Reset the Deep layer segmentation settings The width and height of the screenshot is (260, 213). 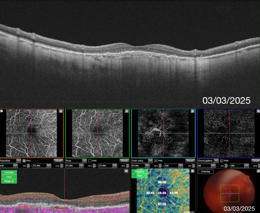124,161
